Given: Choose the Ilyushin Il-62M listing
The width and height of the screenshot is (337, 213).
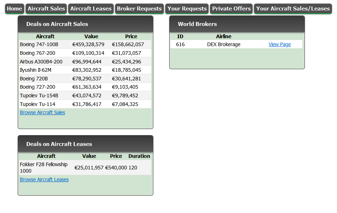Looking at the screenshot, I should coord(36,70).
